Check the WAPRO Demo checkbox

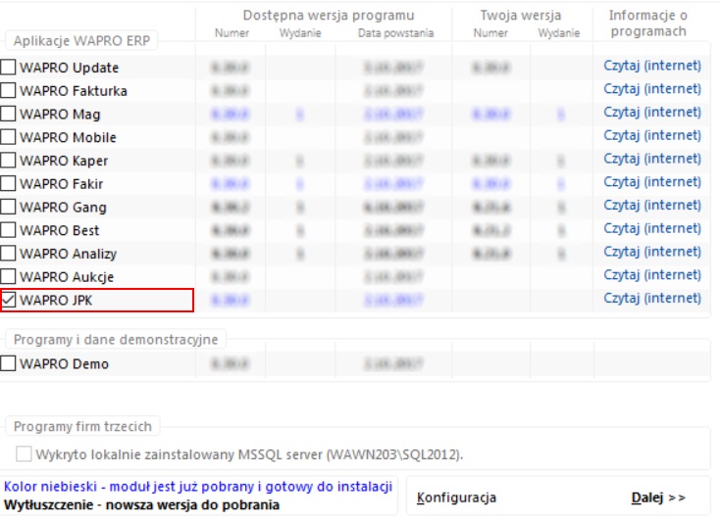(x=8, y=363)
